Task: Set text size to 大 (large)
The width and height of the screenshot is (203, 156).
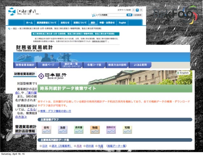Action: [141, 10]
